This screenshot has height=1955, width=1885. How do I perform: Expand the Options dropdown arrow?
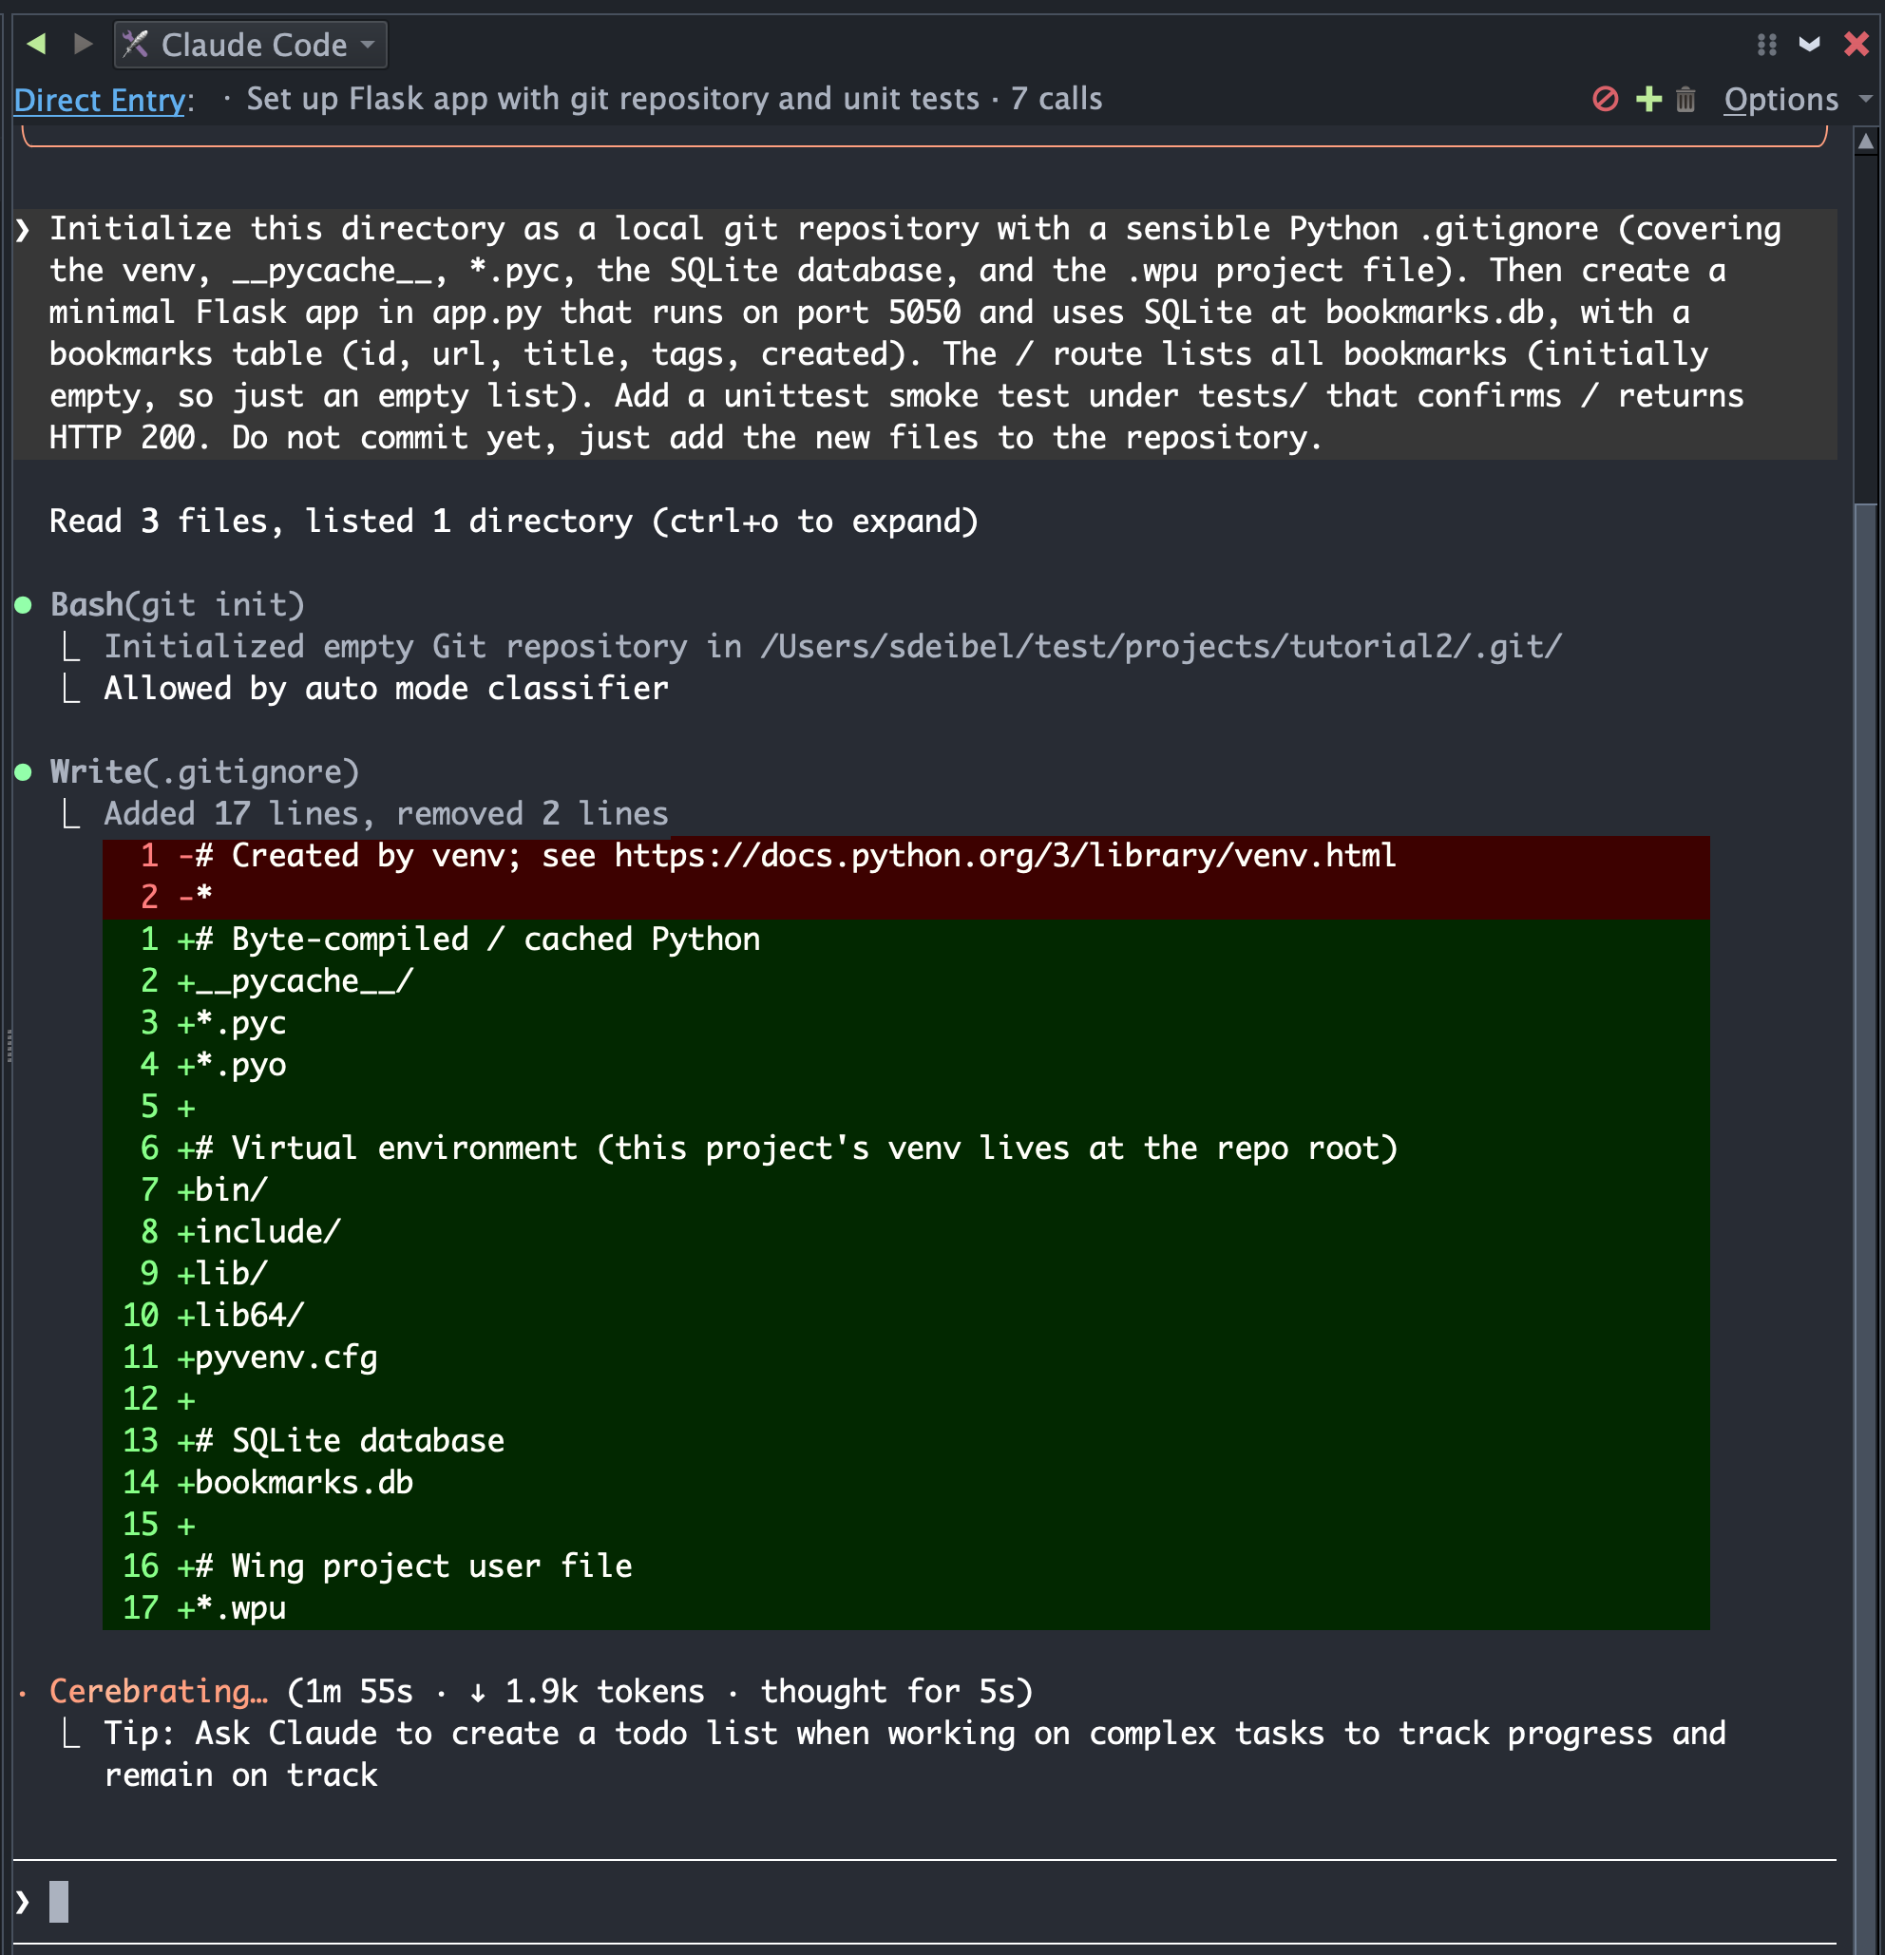[1865, 100]
